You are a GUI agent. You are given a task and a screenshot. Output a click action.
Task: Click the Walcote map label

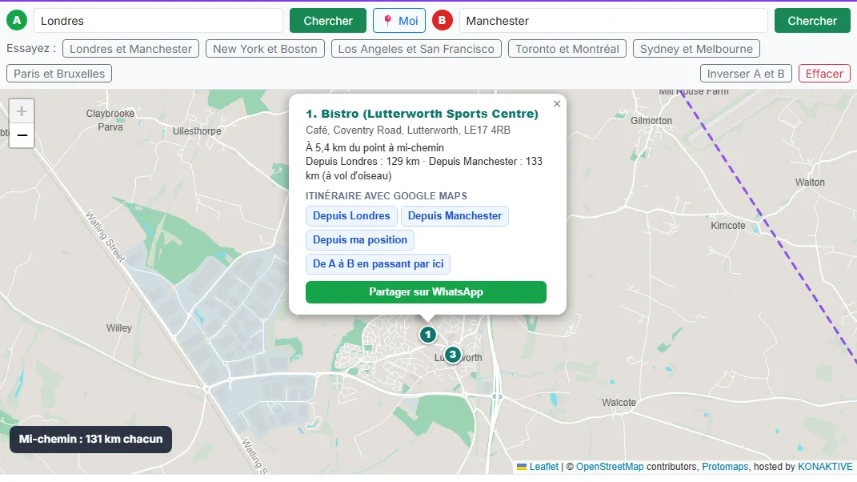619,402
